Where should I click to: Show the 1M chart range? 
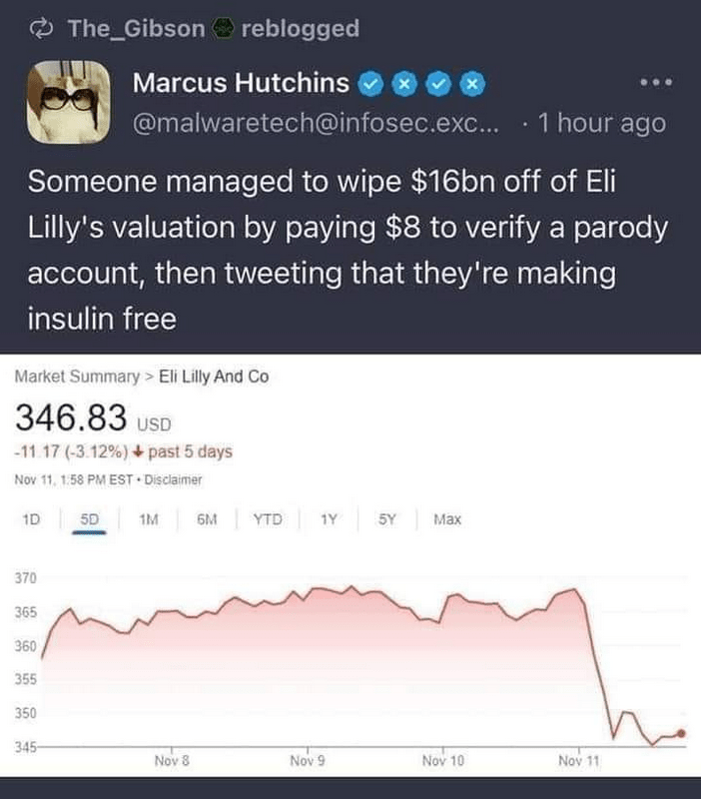click(x=149, y=520)
